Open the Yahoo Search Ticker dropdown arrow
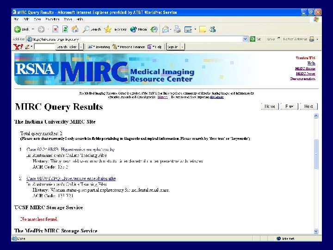The height and width of the screenshot is (250, 333). [x=81, y=47]
